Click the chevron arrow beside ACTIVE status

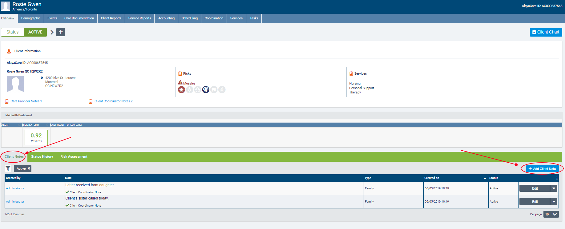click(52, 32)
